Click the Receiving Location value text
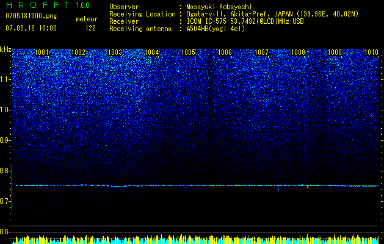 coord(272,14)
